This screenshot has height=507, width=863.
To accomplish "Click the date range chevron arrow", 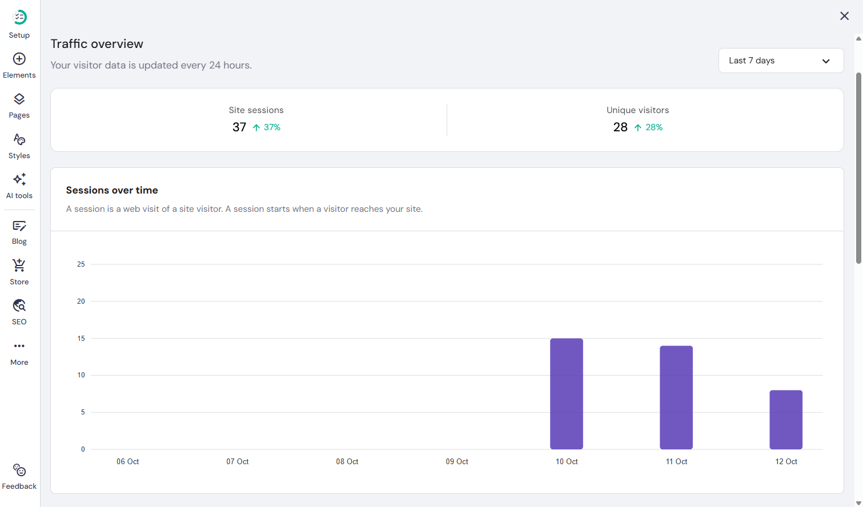I will click(826, 61).
